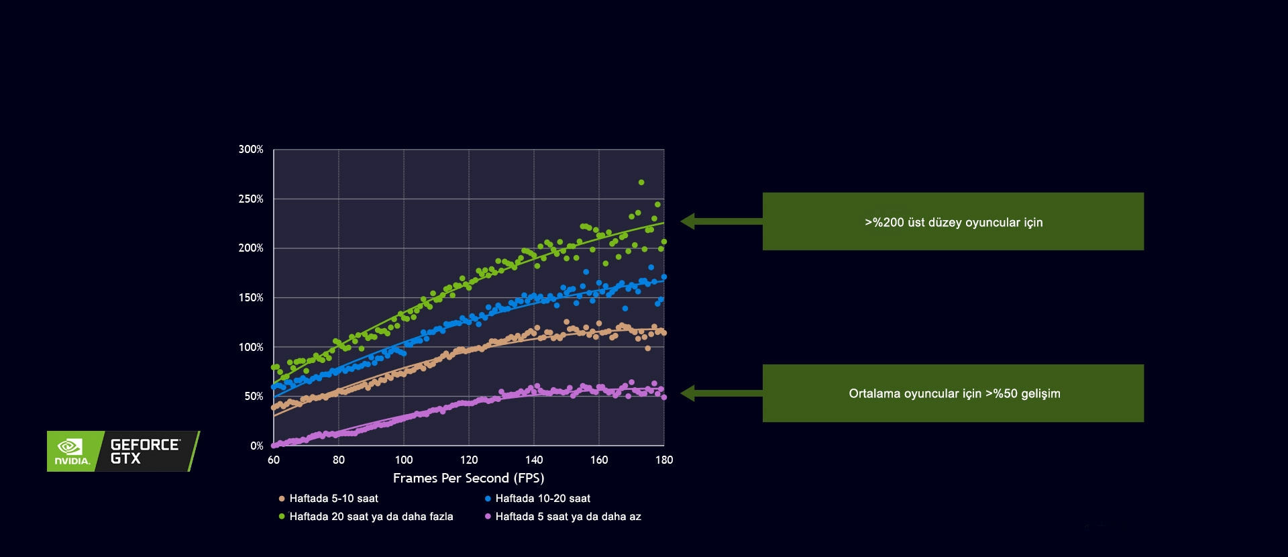The height and width of the screenshot is (557, 1288).
Task: Click the purple legend dot for 5 saat
Action: coord(488,517)
